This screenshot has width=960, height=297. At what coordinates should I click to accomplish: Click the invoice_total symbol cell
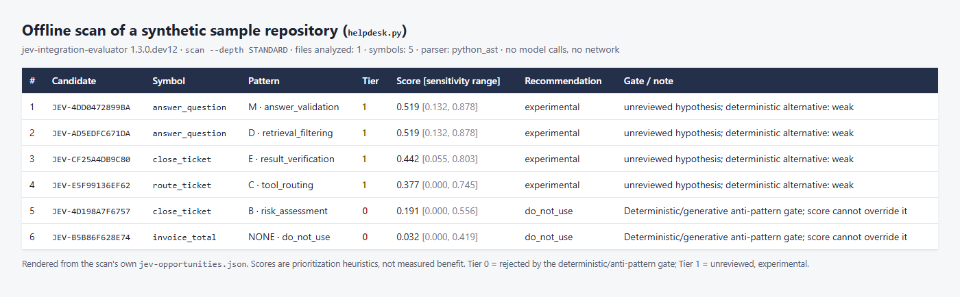(184, 237)
